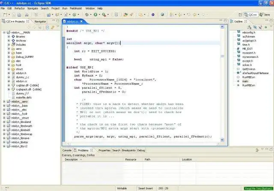Click the Previous Annotation toolbar icon
The width and height of the screenshot is (274, 191).
coord(180,15)
